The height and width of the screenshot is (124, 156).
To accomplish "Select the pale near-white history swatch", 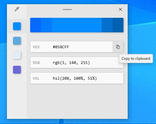I will [x=17, y=55].
